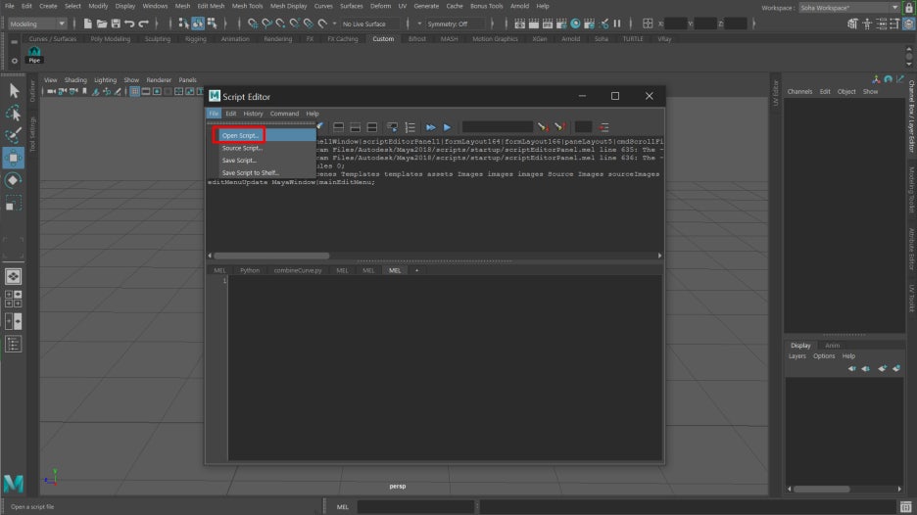Click the Search Up icon in Script Editor
The image size is (917, 515).
click(x=559, y=127)
